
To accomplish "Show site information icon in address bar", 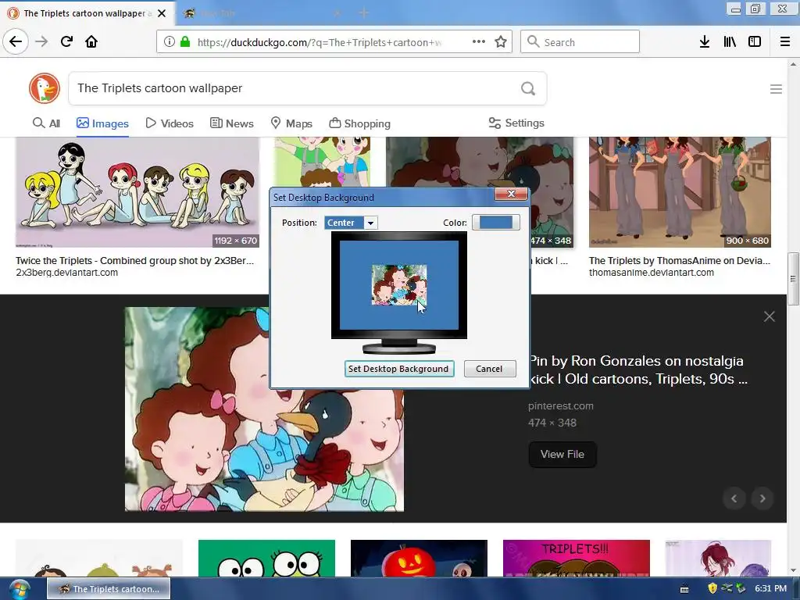I will pyautogui.click(x=170, y=42).
